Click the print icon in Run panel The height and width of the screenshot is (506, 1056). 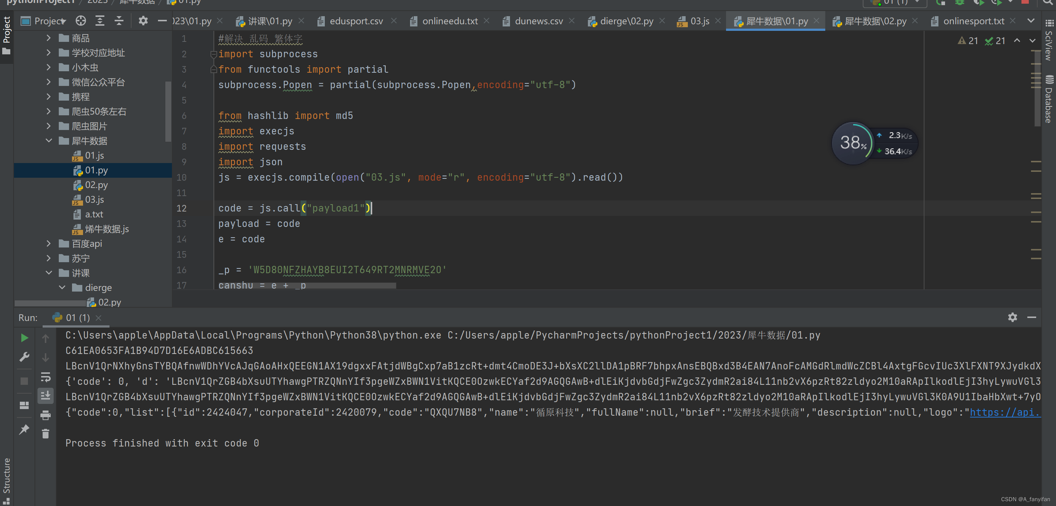[46, 415]
